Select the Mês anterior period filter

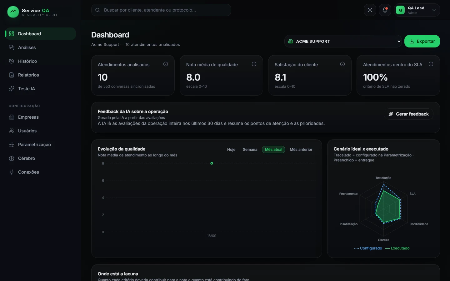click(301, 150)
